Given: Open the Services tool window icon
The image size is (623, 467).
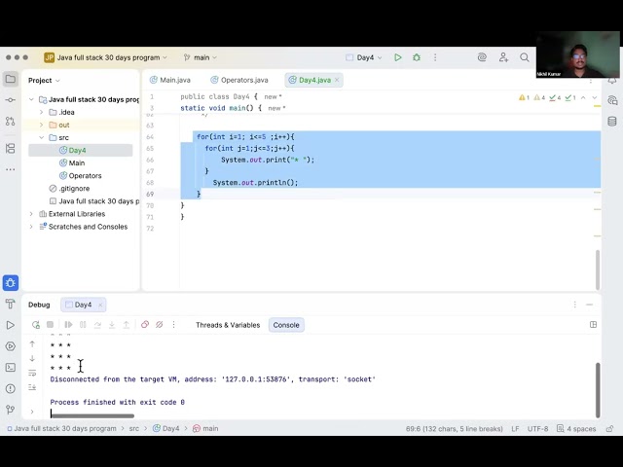Looking at the screenshot, I should pyautogui.click(x=11, y=346).
